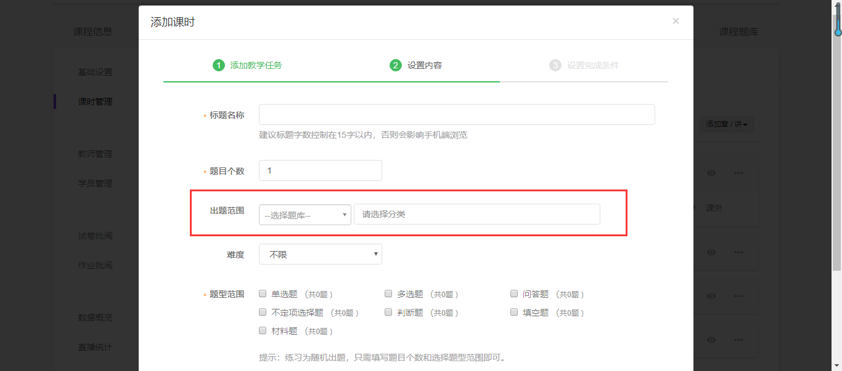This screenshot has width=842, height=371.
Task: Open the 选择题库 dropdown
Action: [305, 215]
